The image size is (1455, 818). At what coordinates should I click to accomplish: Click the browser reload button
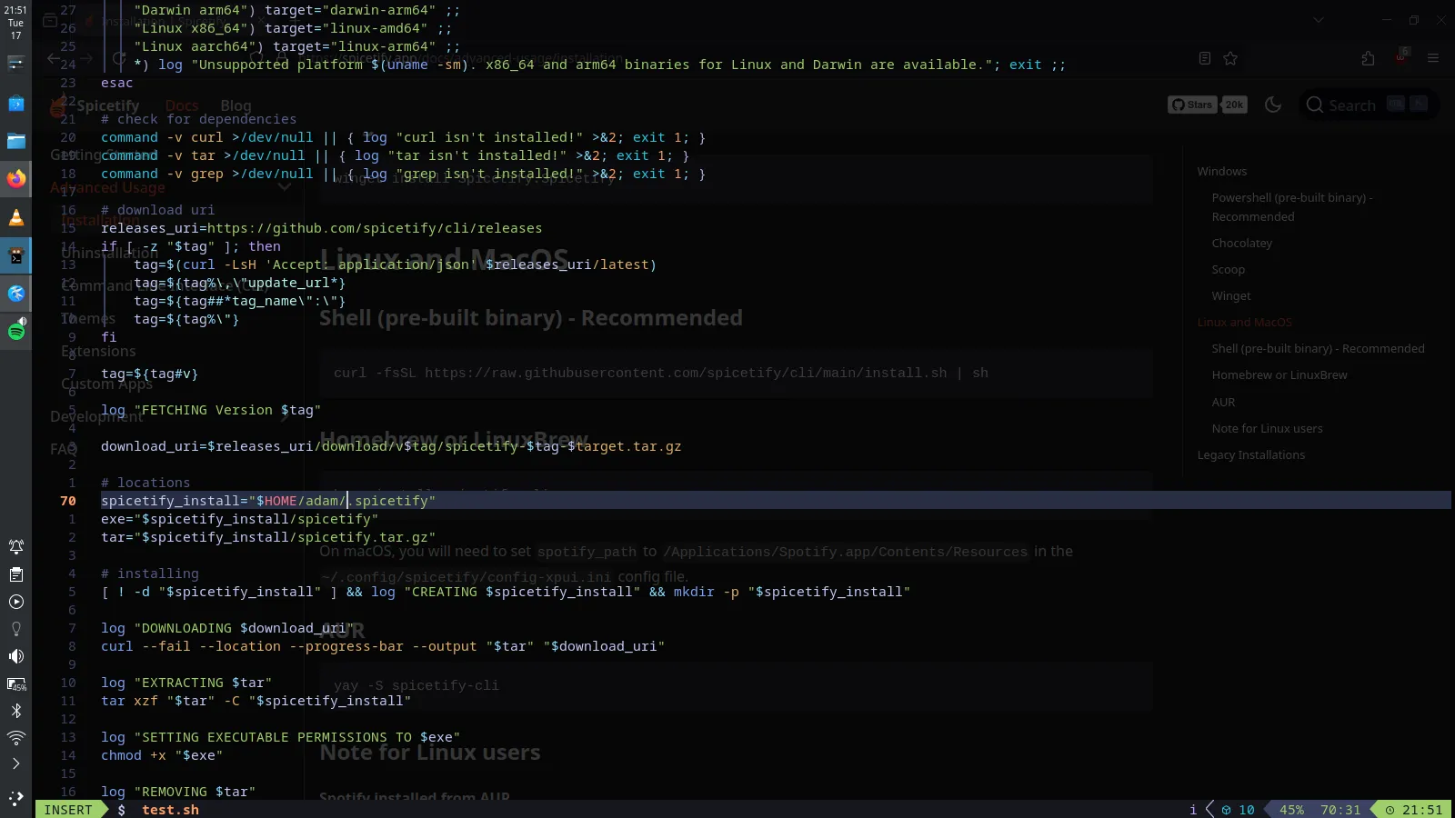click(119, 58)
